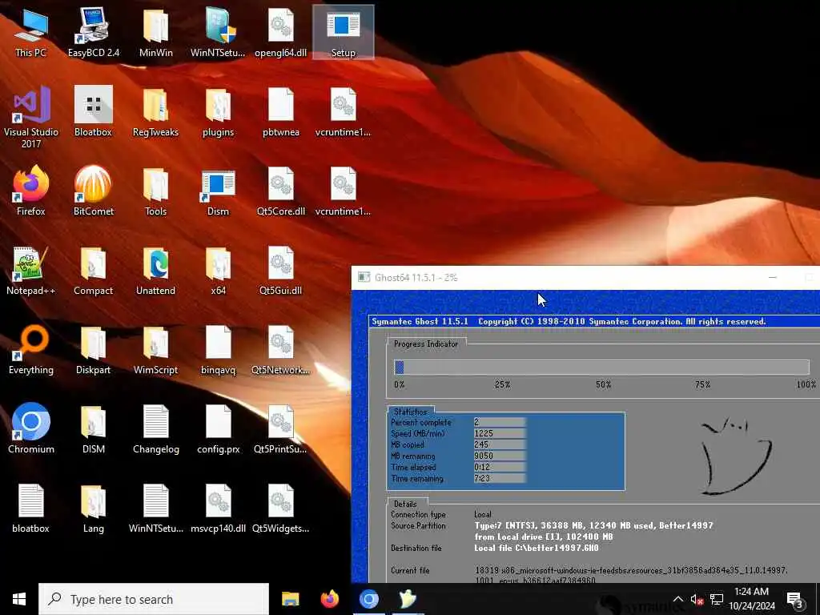This screenshot has height=615, width=820.
Task: Open the x64 folder
Action: (x=218, y=271)
